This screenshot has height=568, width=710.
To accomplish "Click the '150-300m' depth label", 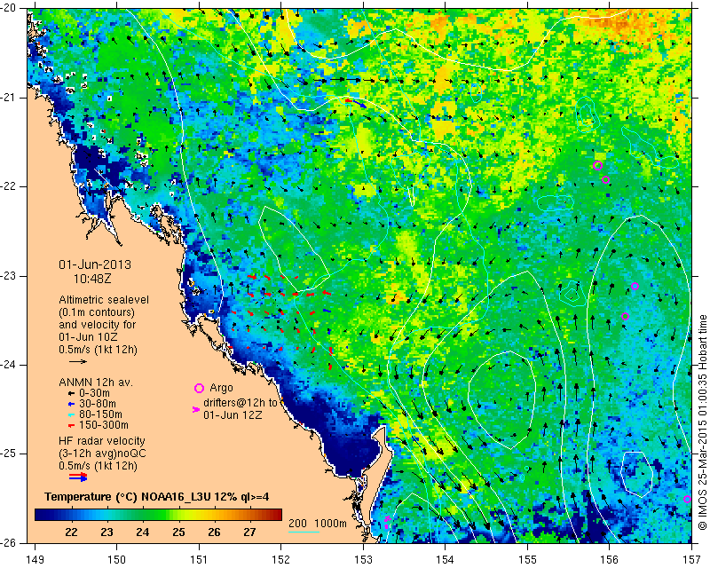I will tap(104, 426).
